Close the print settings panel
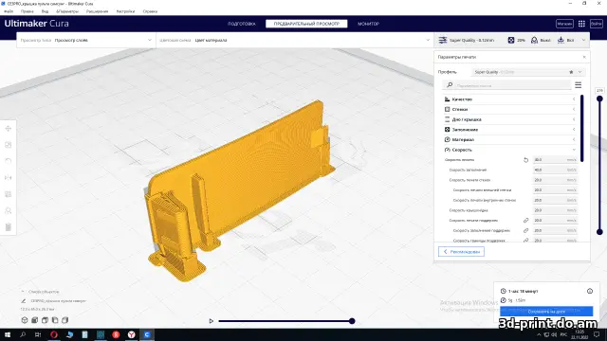This screenshot has width=607, height=341. 584,57
